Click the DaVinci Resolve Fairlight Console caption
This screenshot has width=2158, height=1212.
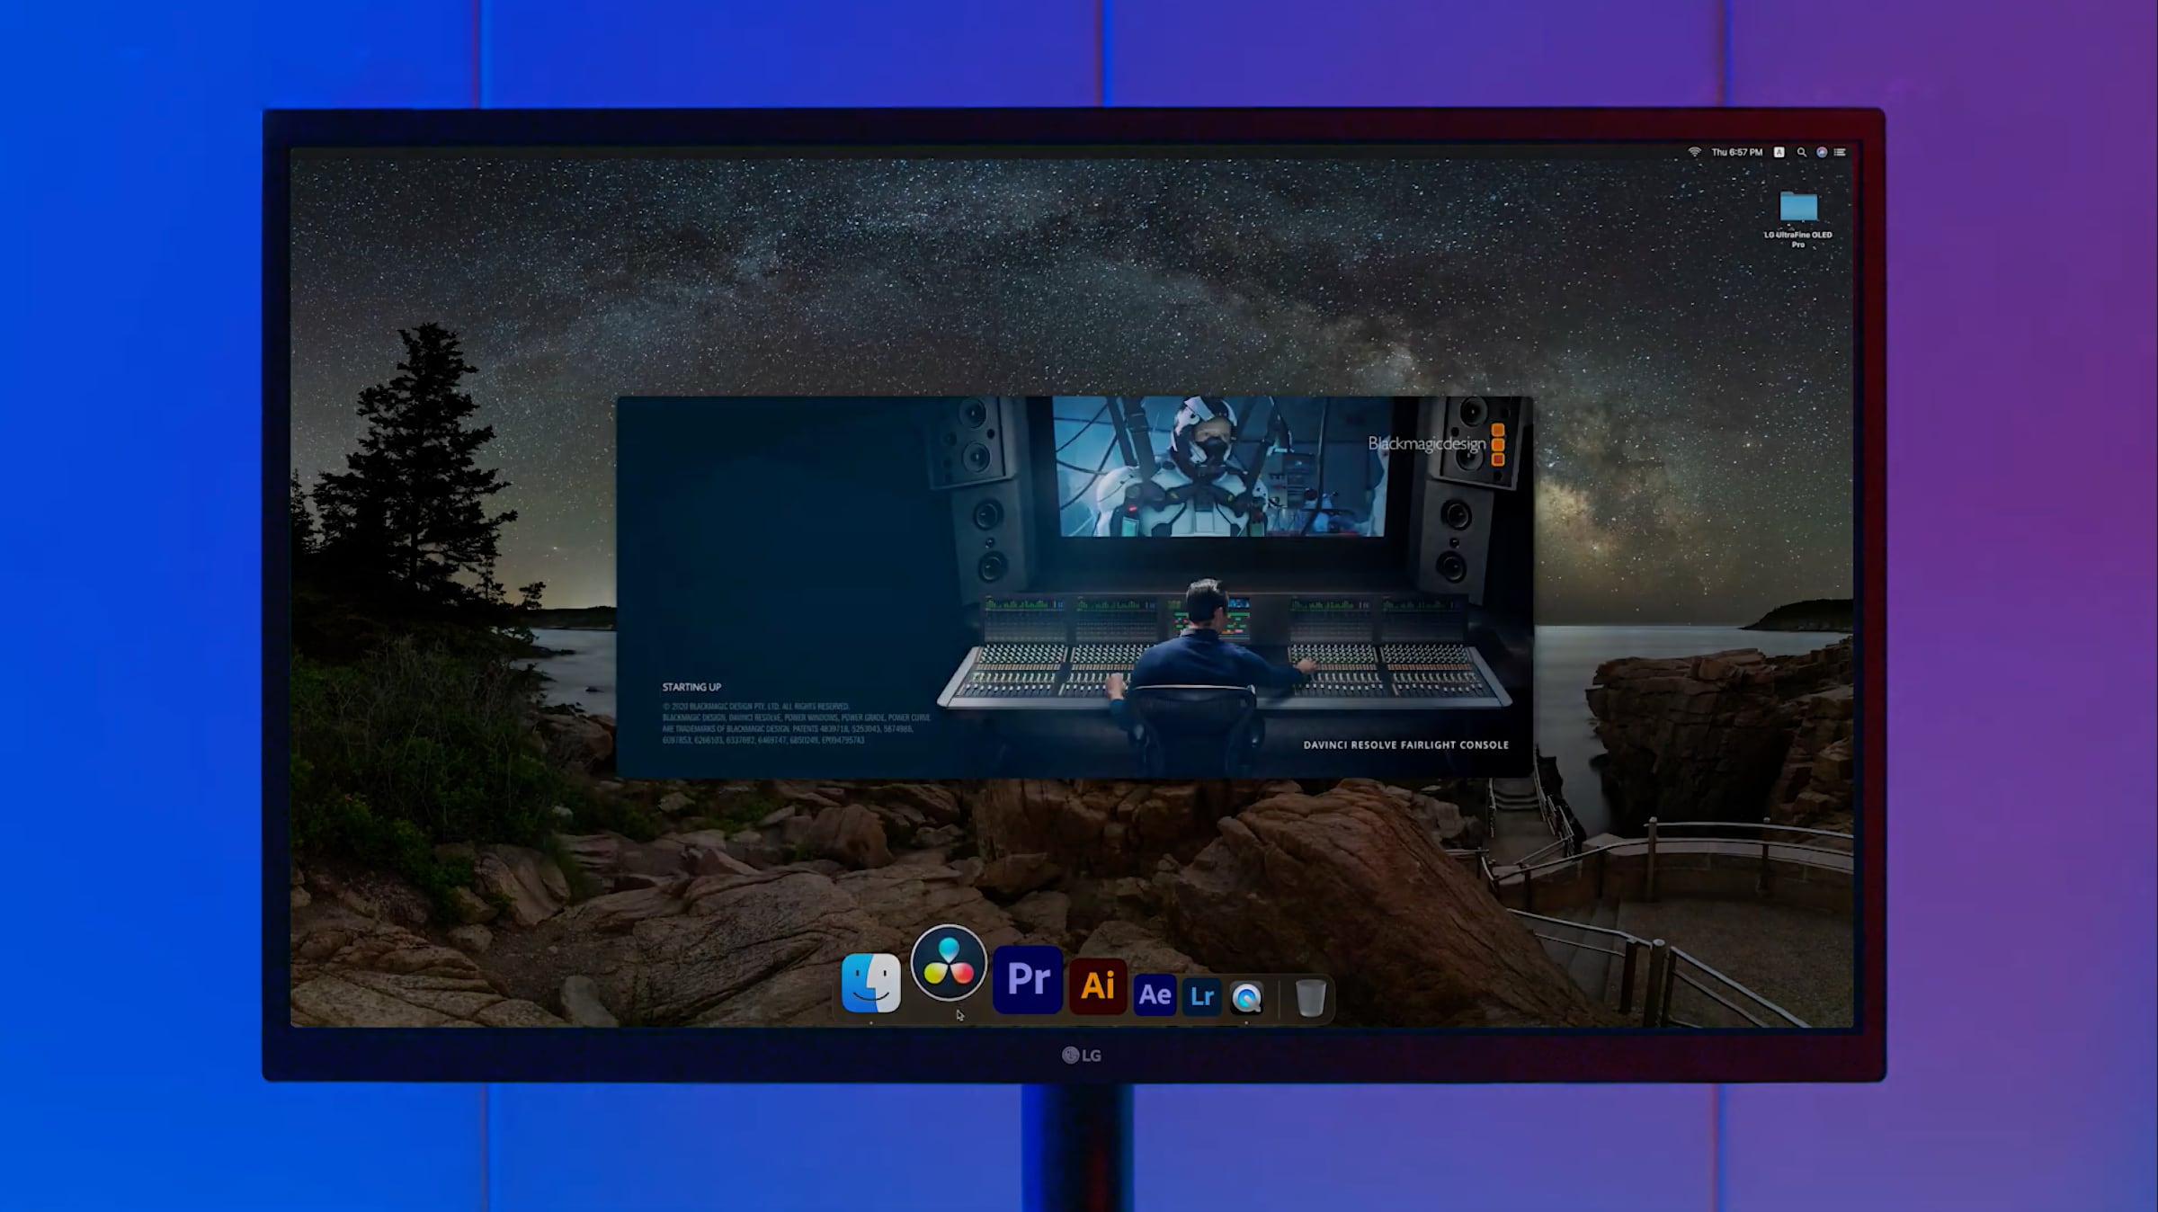[x=1406, y=744]
